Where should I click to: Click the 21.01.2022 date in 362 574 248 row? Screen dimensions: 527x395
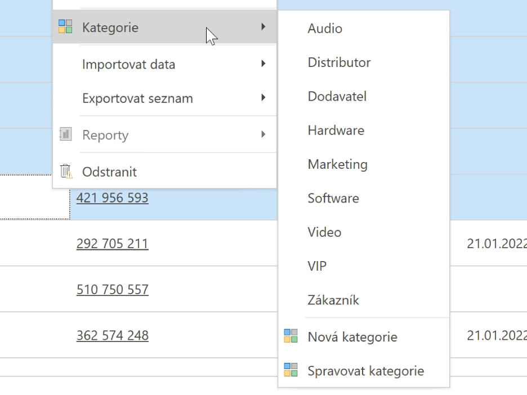pyautogui.click(x=497, y=335)
